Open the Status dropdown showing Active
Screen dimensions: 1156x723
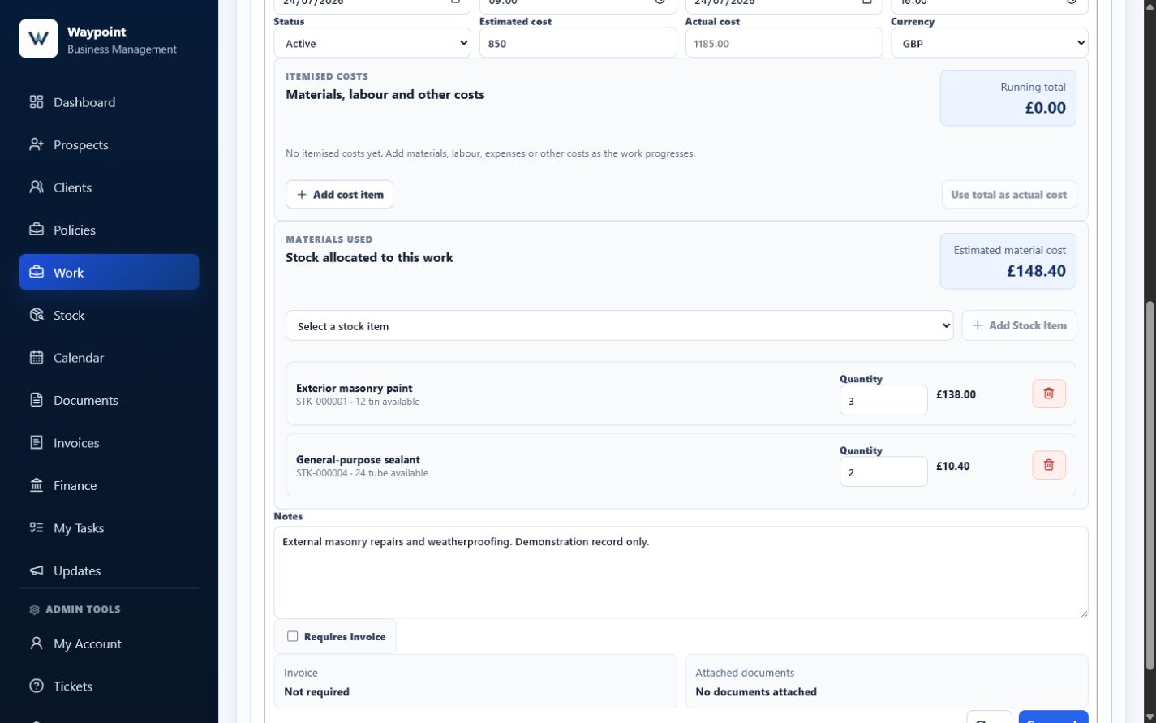[372, 43]
